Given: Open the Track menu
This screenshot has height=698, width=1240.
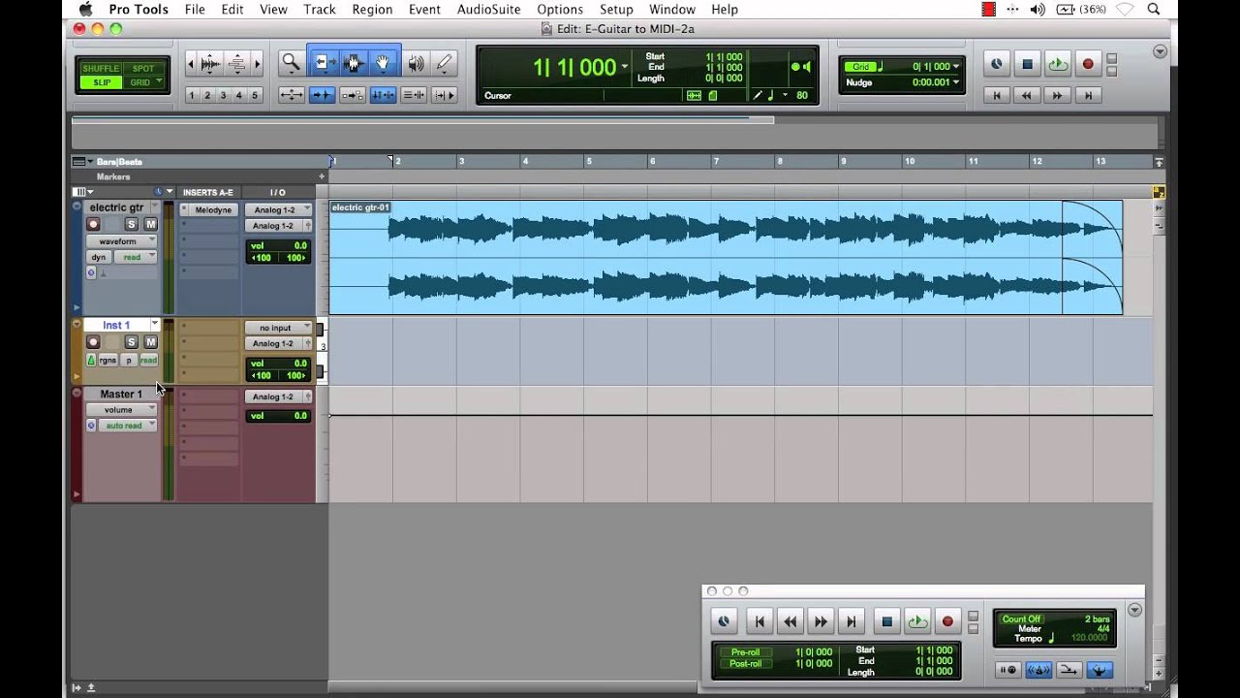Looking at the screenshot, I should 320,10.
